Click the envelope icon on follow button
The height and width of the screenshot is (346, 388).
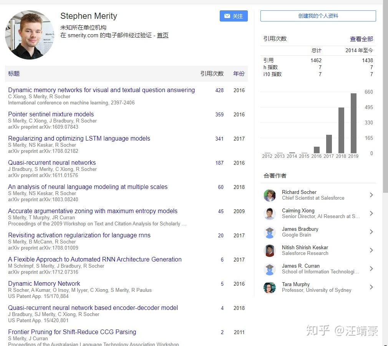tap(227, 16)
